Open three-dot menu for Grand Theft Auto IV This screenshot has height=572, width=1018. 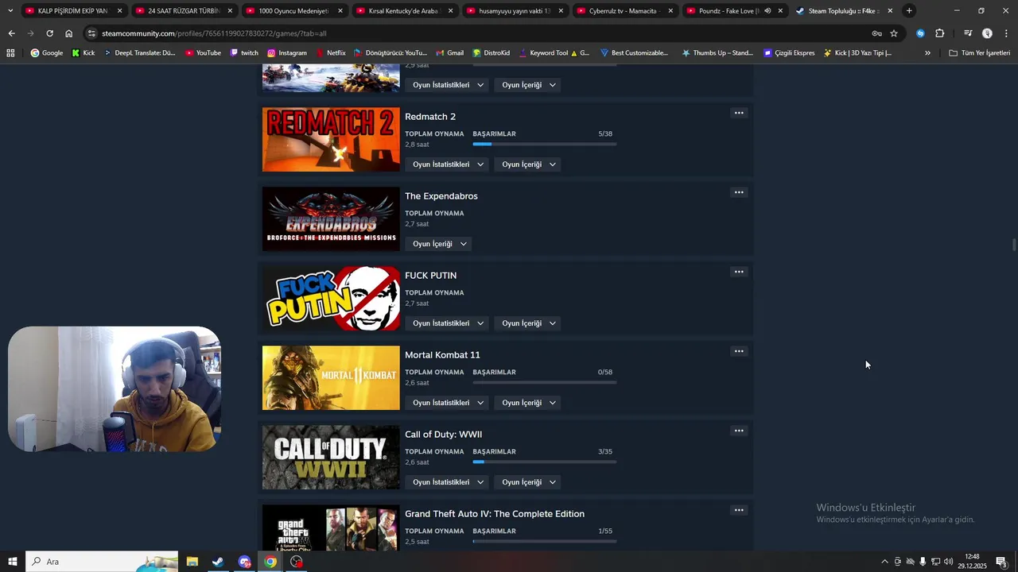[739, 510]
